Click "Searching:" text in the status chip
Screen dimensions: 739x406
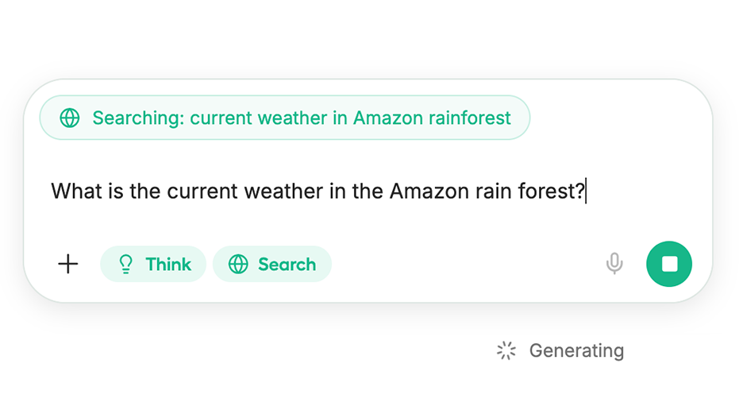coord(138,118)
